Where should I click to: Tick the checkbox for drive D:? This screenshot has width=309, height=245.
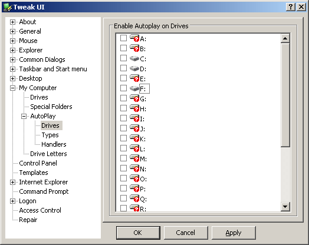(x=123, y=68)
